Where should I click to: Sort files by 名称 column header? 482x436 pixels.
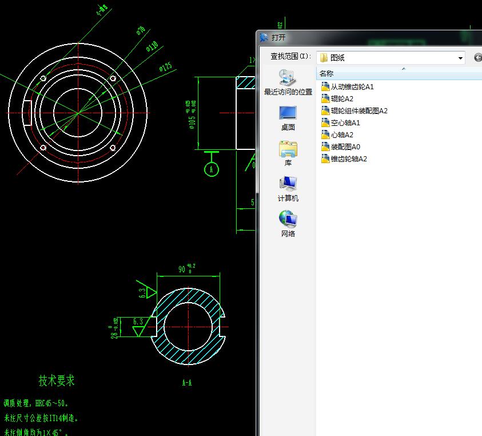pyautogui.click(x=326, y=74)
